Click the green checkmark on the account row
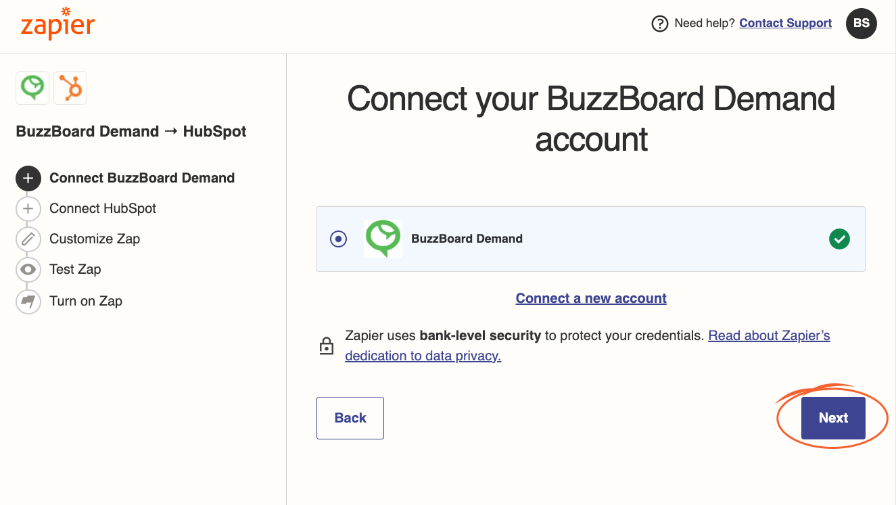Screen dimensions: 896x505 coord(839,239)
